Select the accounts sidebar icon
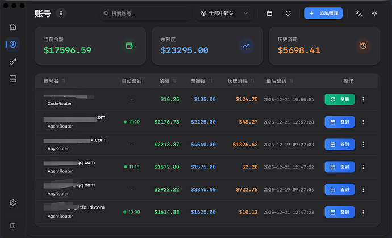 12,44
